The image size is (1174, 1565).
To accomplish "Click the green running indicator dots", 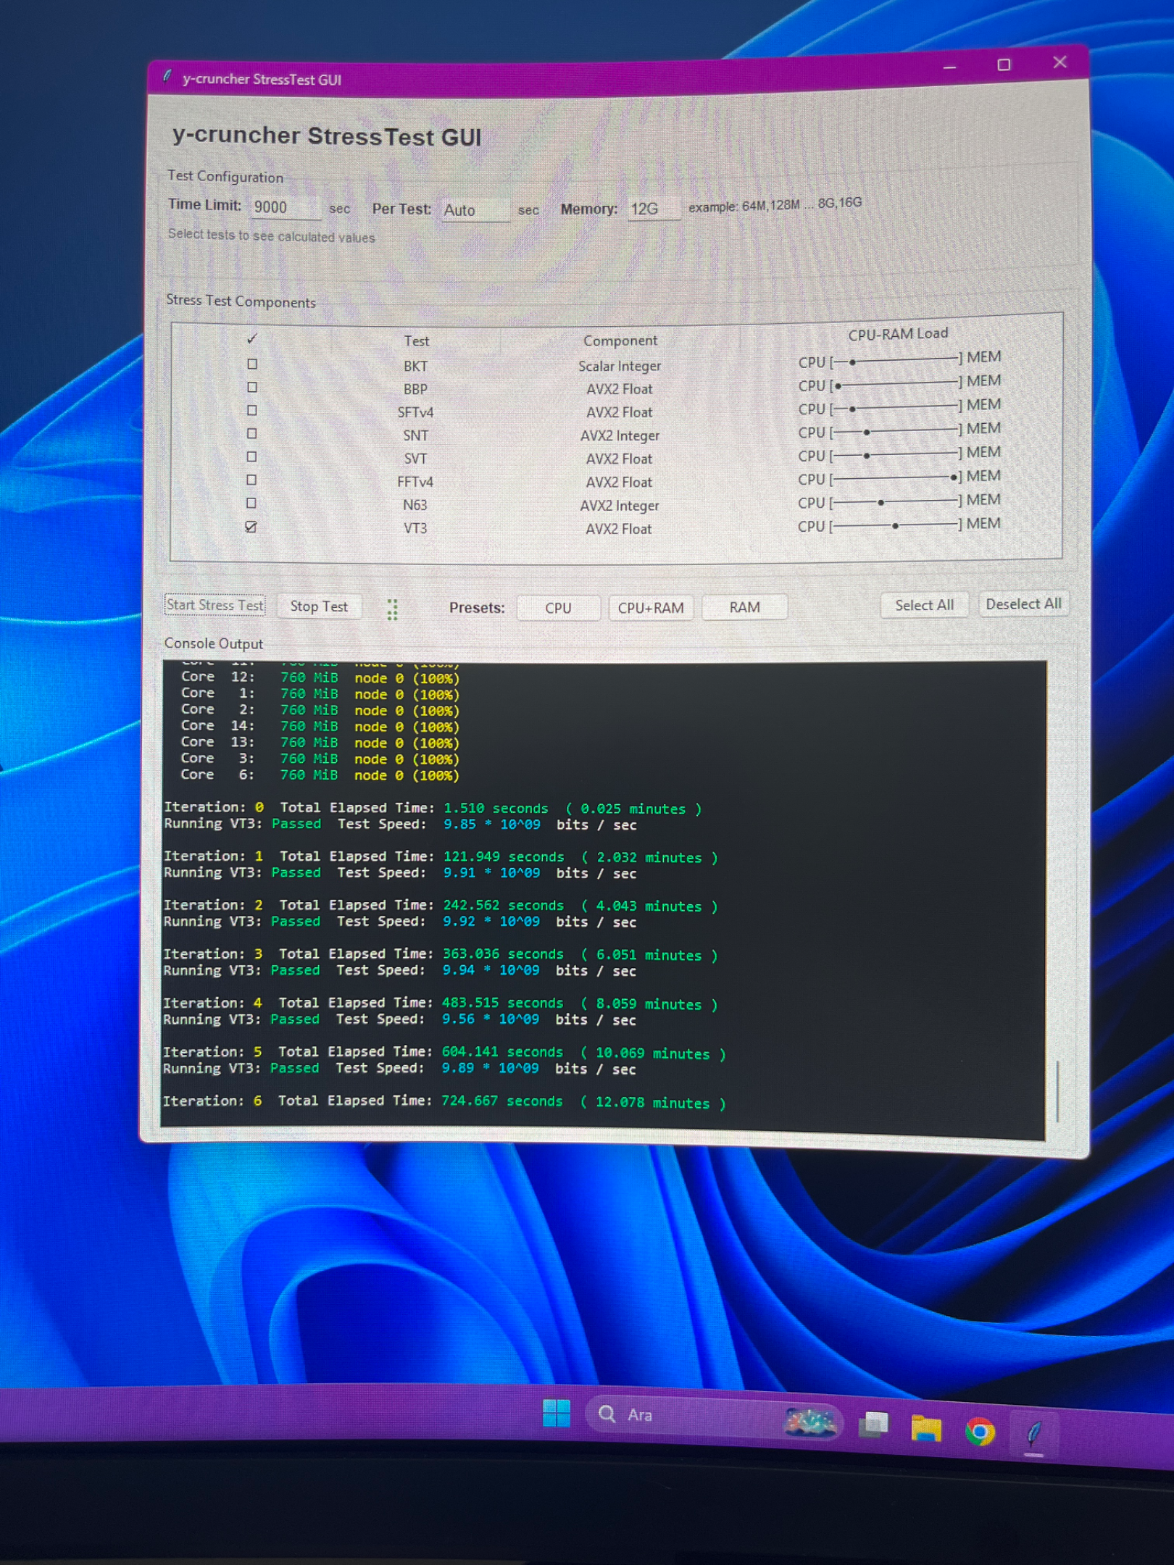I will click(392, 609).
